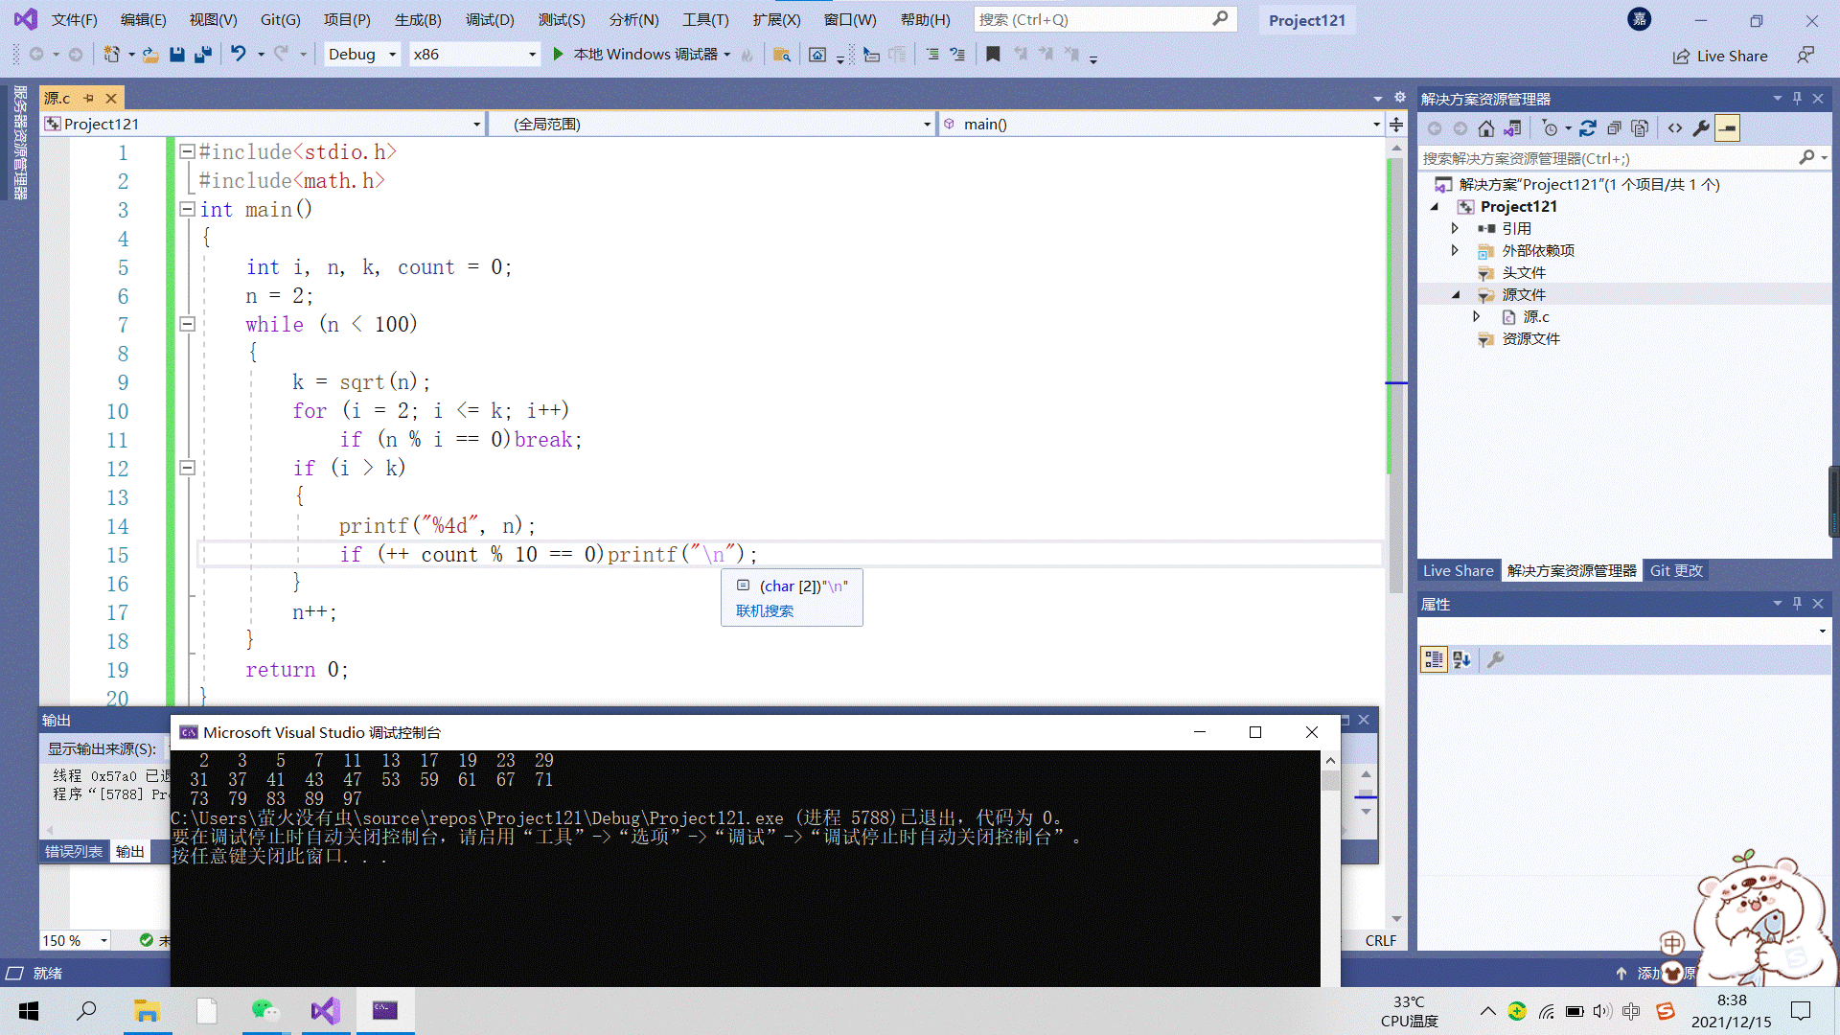1840x1035 pixels.
Task: Expand the 引用 node in the solution tree
Action: click(1455, 228)
